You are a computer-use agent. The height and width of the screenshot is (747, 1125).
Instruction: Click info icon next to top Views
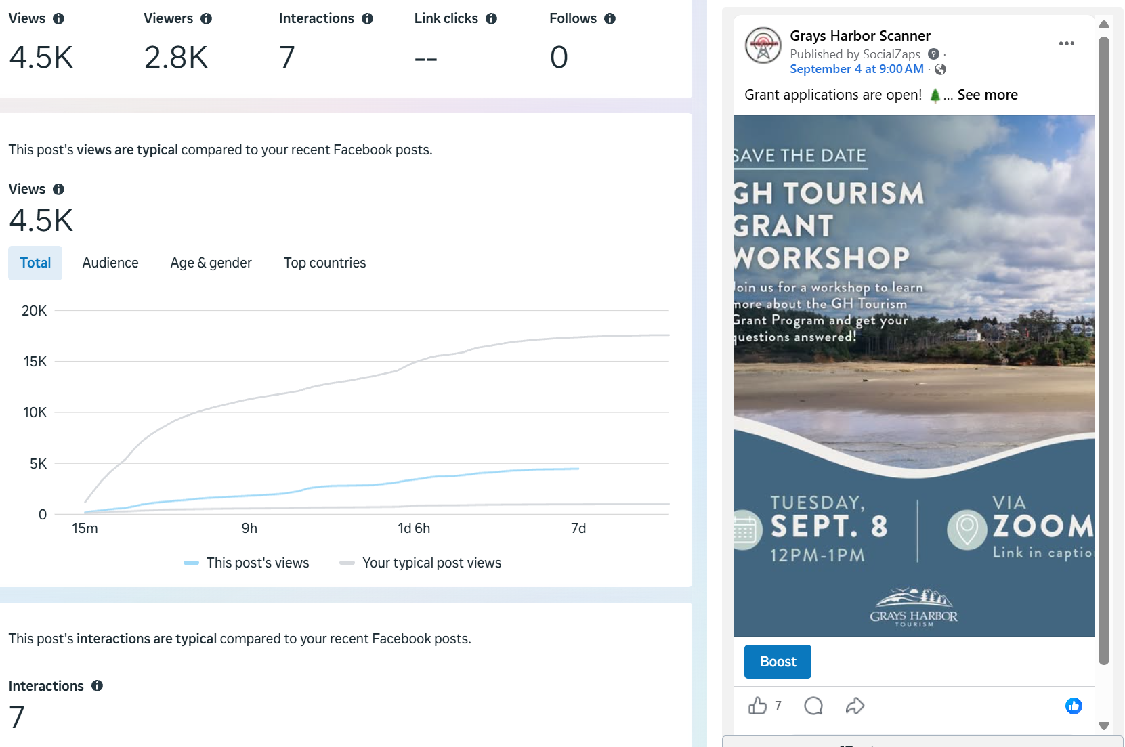coord(58,19)
